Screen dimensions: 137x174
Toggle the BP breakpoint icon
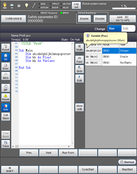pos(6,88)
